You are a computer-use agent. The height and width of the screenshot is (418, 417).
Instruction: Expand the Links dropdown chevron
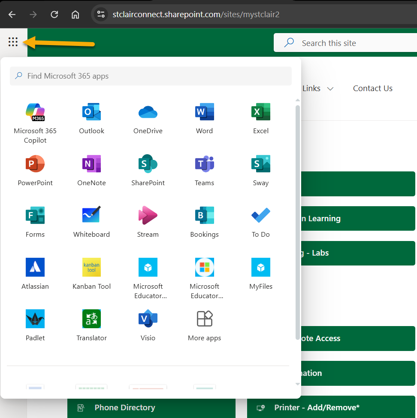pos(330,88)
